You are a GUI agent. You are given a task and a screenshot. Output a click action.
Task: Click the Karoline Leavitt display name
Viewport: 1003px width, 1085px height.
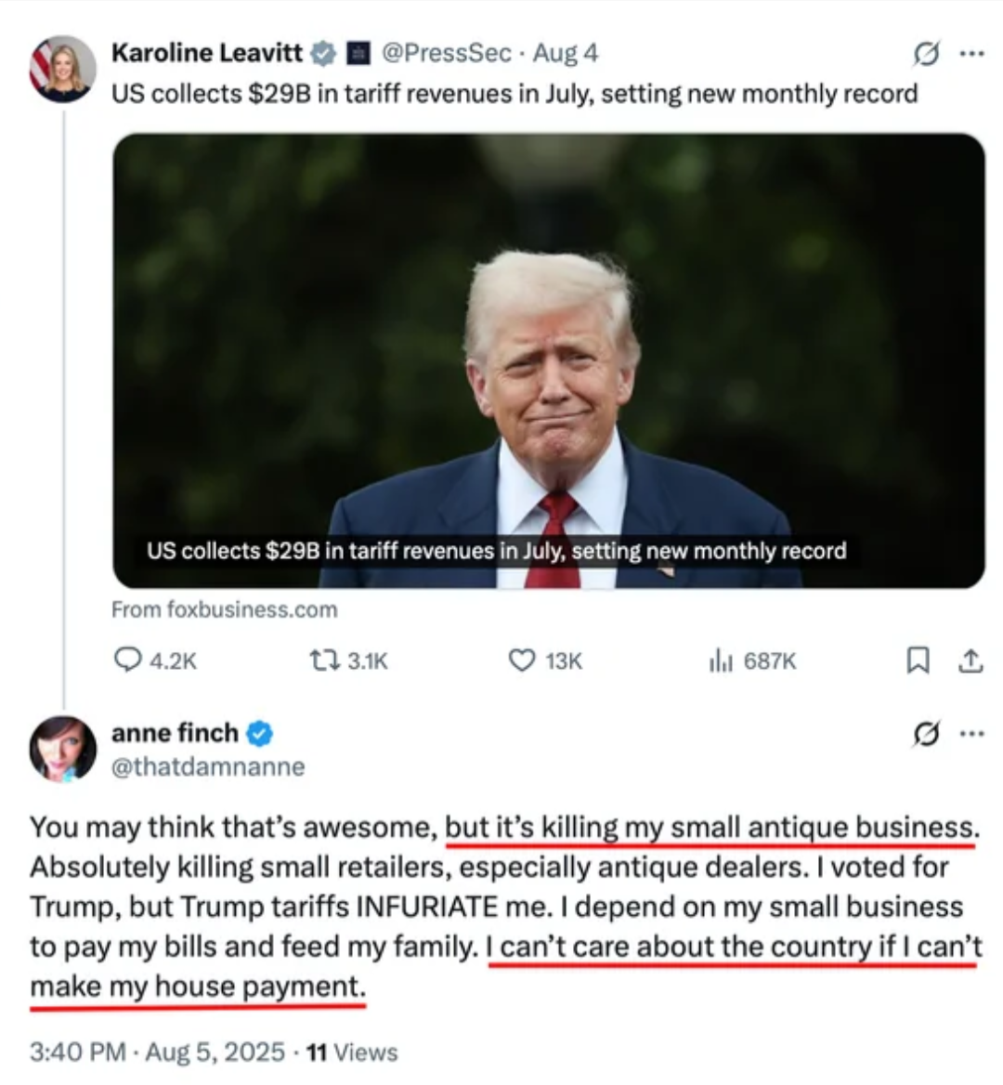[207, 53]
